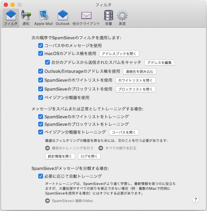
Task: Follow the すべての誤りを訂正 link
Action: [x=121, y=148]
